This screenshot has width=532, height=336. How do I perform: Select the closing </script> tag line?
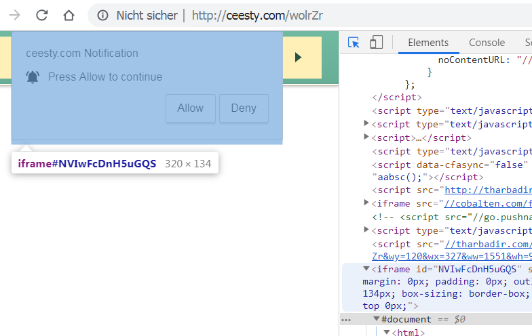tap(397, 98)
